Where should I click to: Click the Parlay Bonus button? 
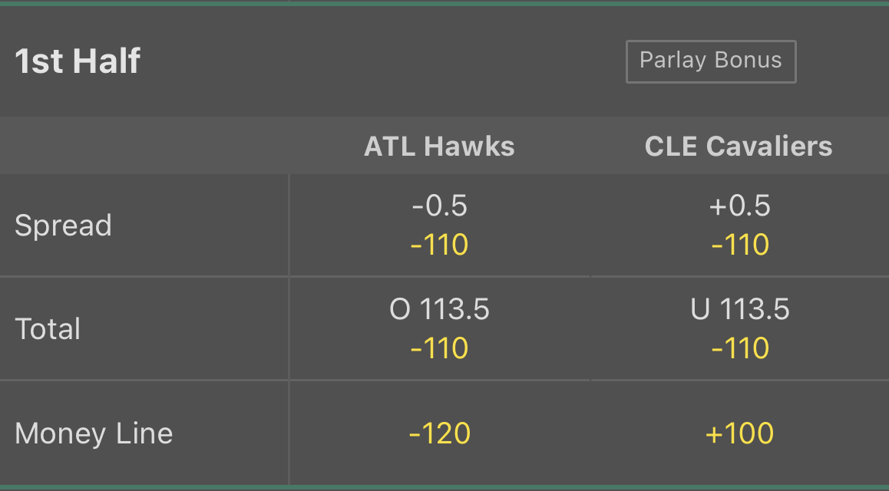(x=711, y=61)
